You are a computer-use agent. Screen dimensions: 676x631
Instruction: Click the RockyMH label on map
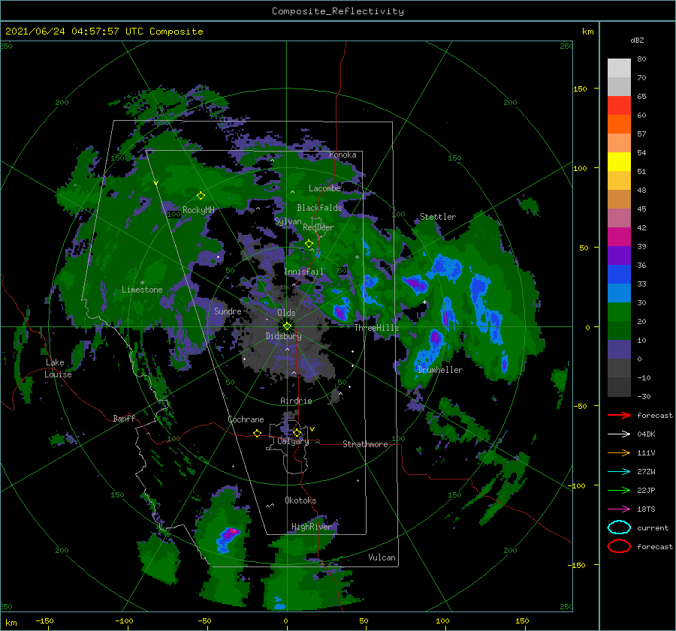point(198,210)
